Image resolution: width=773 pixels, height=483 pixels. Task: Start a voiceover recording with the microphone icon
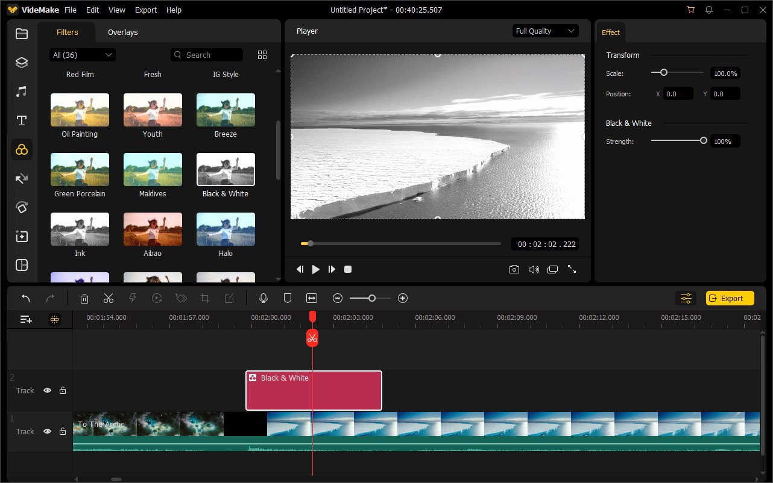[263, 298]
